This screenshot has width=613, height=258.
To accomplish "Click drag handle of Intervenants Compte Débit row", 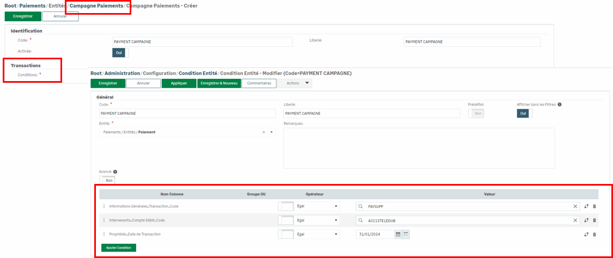I will click(104, 220).
